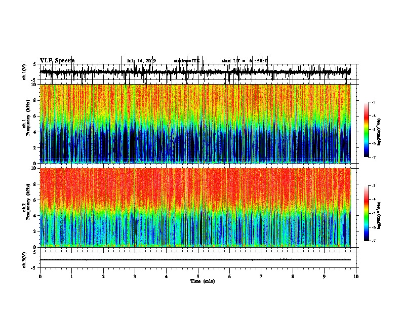The width and height of the screenshot is (401, 310).
Task: Click the "-3" label on ch.2 colorbar
Action: 373,186
